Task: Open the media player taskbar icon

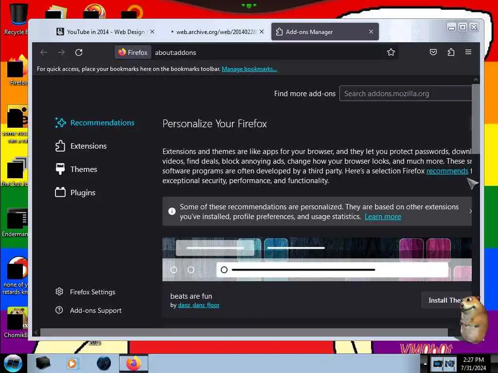Action: [72, 363]
